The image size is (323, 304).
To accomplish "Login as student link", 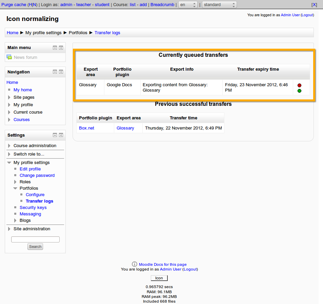I will (x=102, y=4).
